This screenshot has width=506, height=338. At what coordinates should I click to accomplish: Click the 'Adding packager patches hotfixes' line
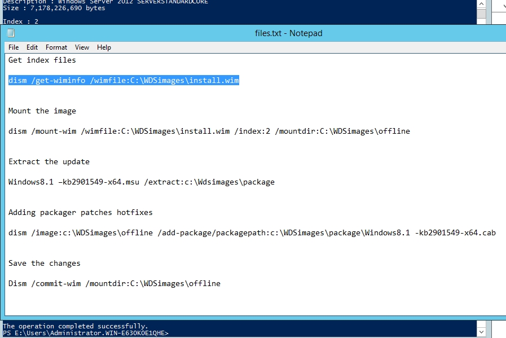coord(80,213)
